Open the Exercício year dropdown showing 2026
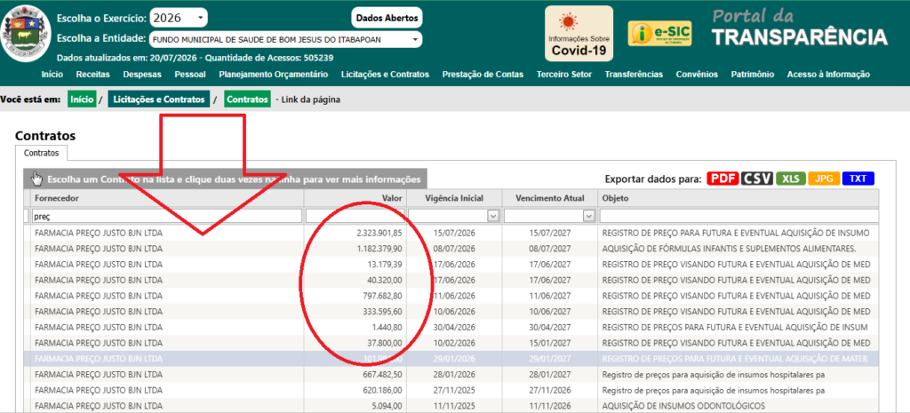 pos(178,18)
